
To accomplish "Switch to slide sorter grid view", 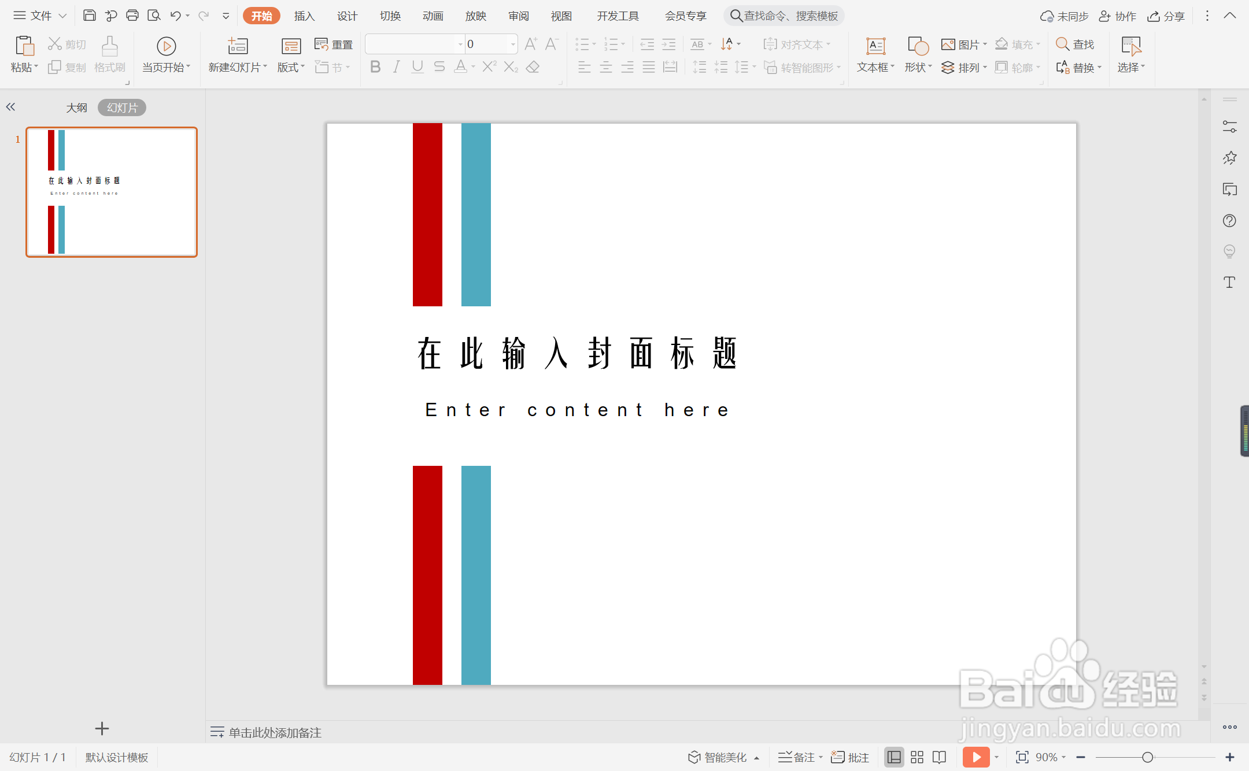I will coord(917,757).
